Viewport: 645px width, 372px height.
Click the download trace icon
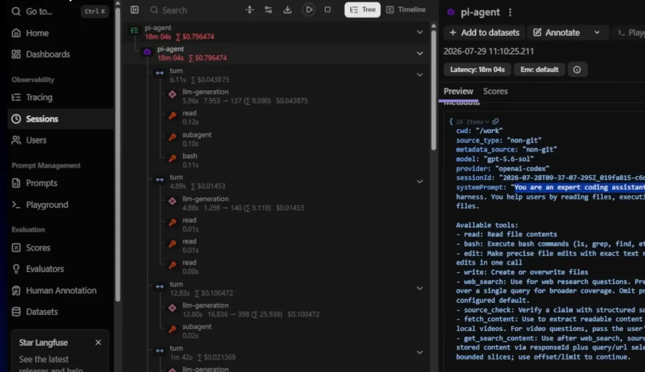tap(288, 10)
